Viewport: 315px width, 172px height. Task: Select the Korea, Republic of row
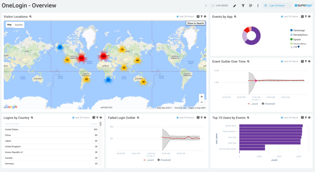[51, 152]
